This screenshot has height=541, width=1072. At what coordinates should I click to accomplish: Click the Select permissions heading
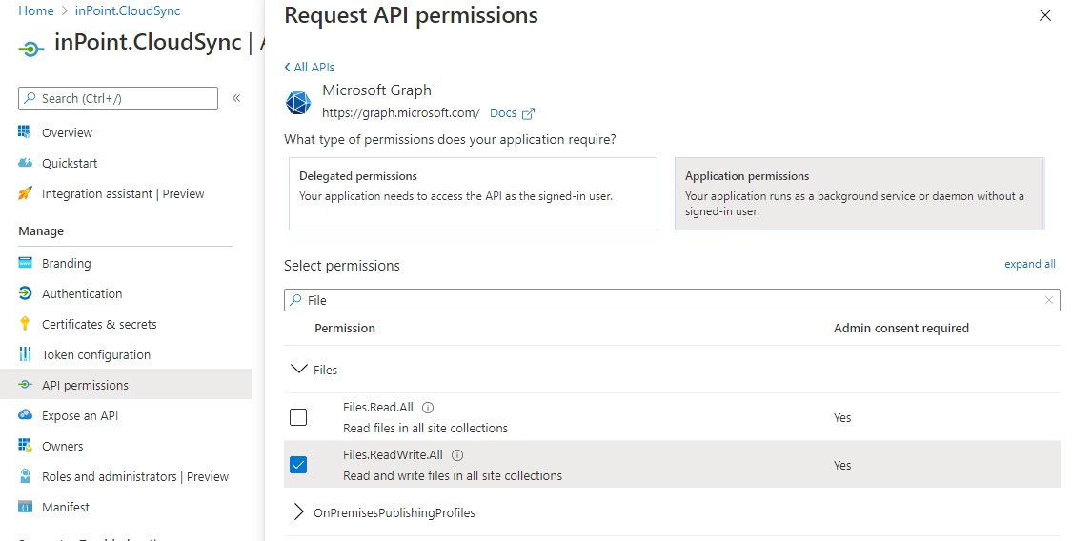[342, 266]
